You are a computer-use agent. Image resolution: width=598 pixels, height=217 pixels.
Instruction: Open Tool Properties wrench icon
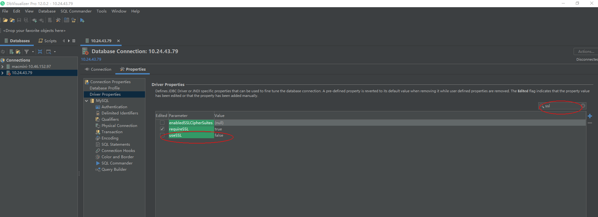[x=58, y=20]
